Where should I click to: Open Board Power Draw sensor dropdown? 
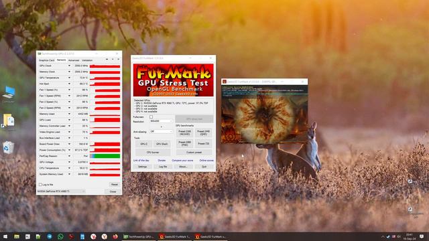point(69,144)
